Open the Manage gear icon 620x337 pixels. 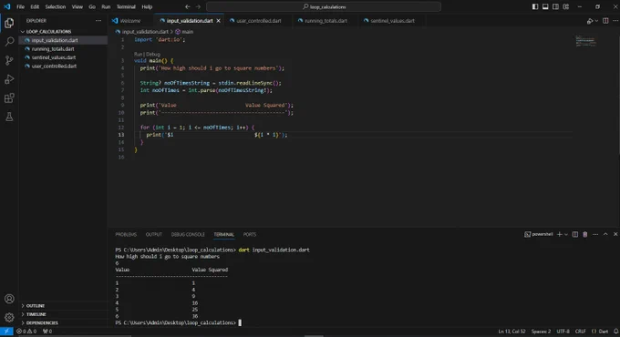tap(9, 317)
